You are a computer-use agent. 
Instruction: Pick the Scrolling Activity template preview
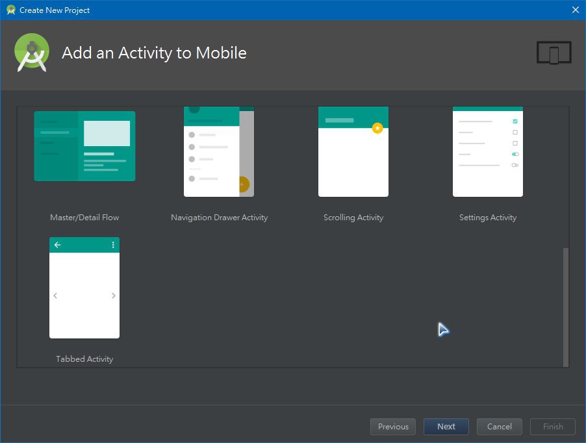pos(353,151)
